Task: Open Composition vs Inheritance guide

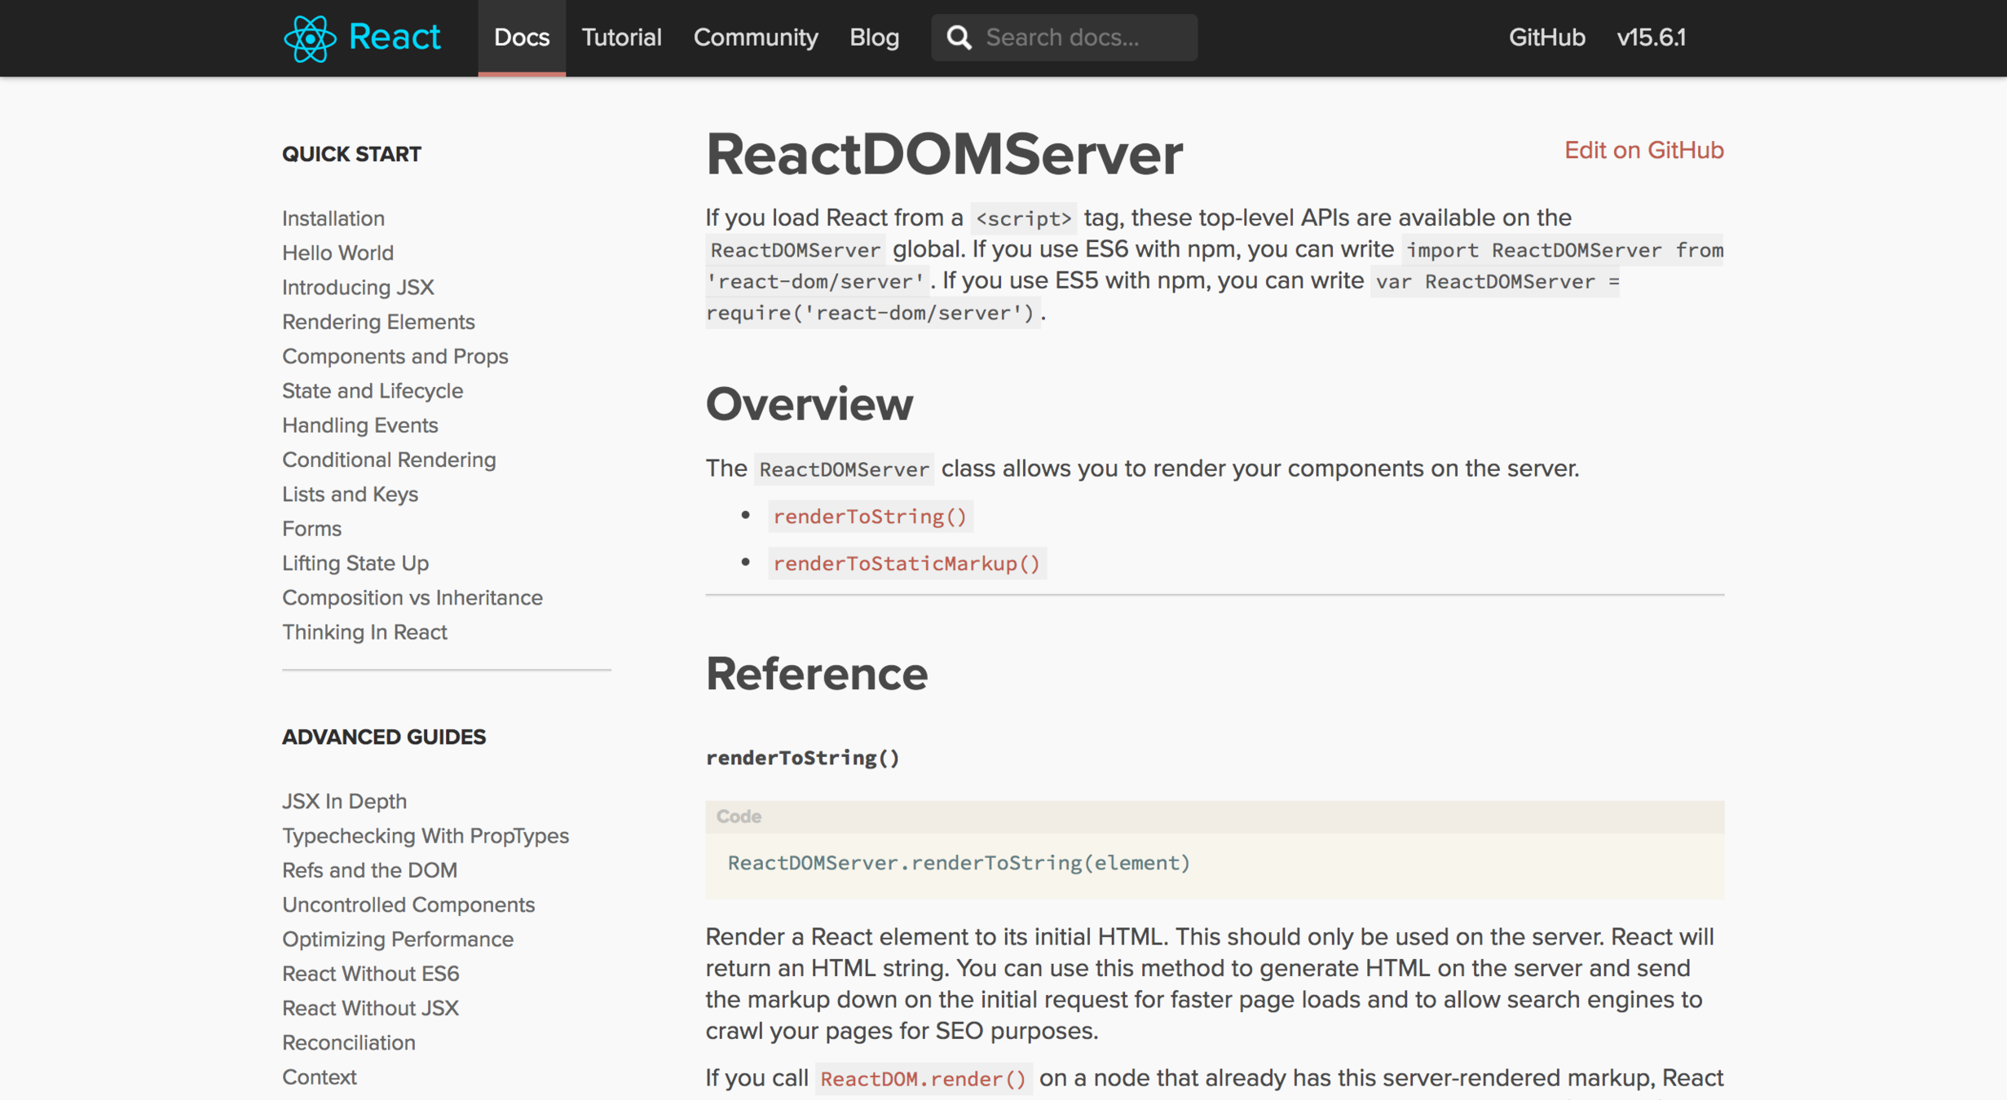Action: coord(412,598)
